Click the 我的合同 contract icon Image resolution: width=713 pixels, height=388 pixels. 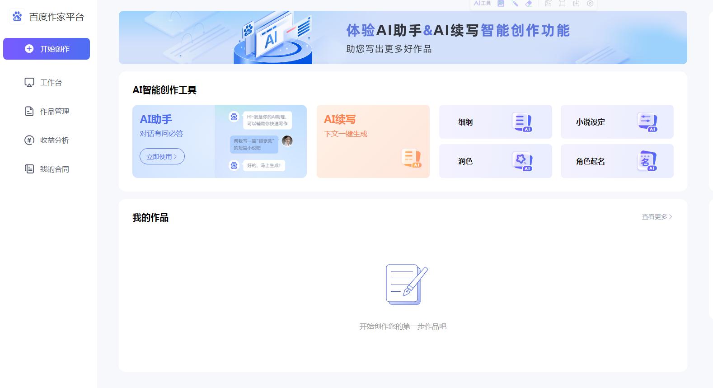[x=29, y=169]
